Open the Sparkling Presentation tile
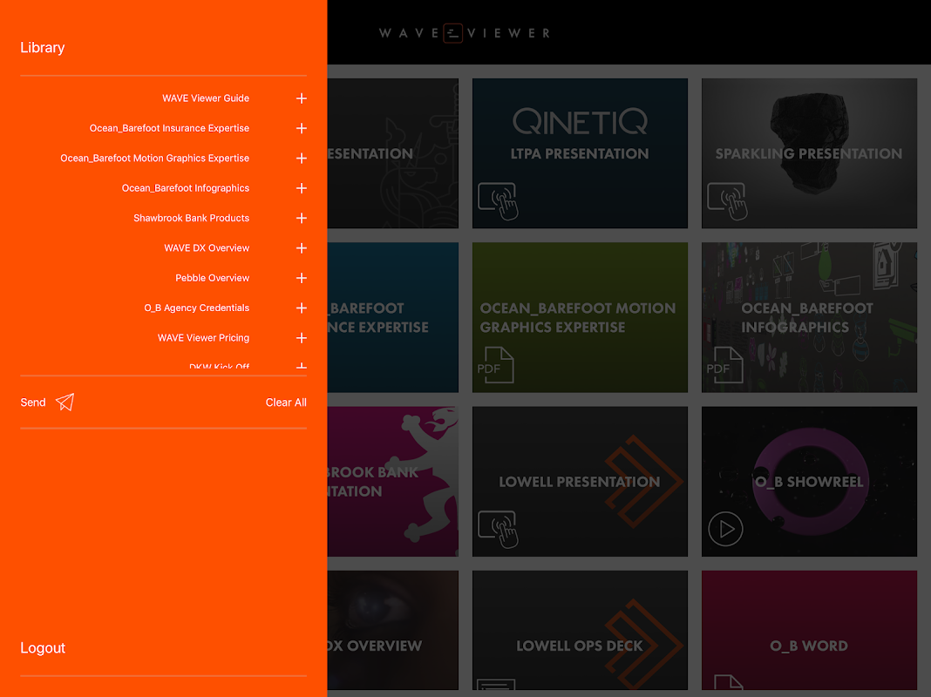Image resolution: width=931 pixels, height=697 pixels. pos(809,153)
